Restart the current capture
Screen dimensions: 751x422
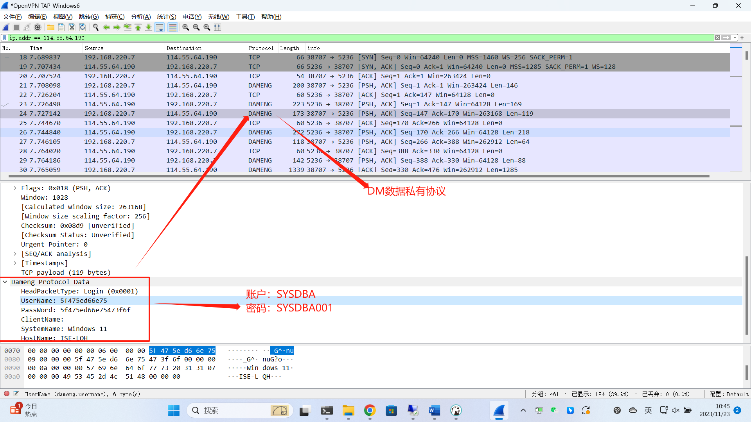tap(27, 27)
